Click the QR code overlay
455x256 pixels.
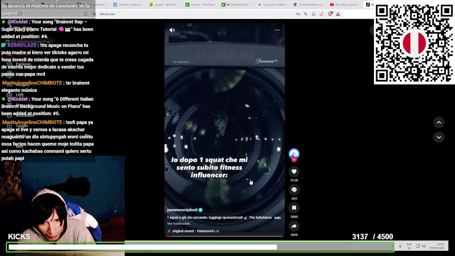414,44
